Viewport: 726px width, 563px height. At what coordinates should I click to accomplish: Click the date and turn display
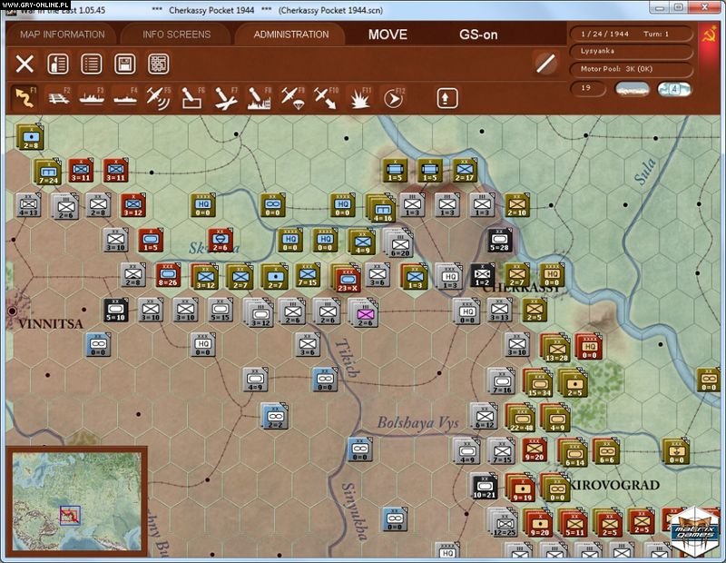[x=631, y=34]
